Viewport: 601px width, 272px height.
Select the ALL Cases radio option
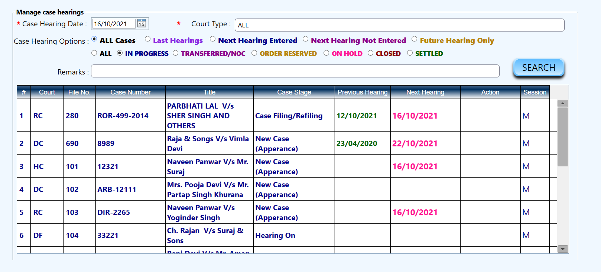pos(94,39)
